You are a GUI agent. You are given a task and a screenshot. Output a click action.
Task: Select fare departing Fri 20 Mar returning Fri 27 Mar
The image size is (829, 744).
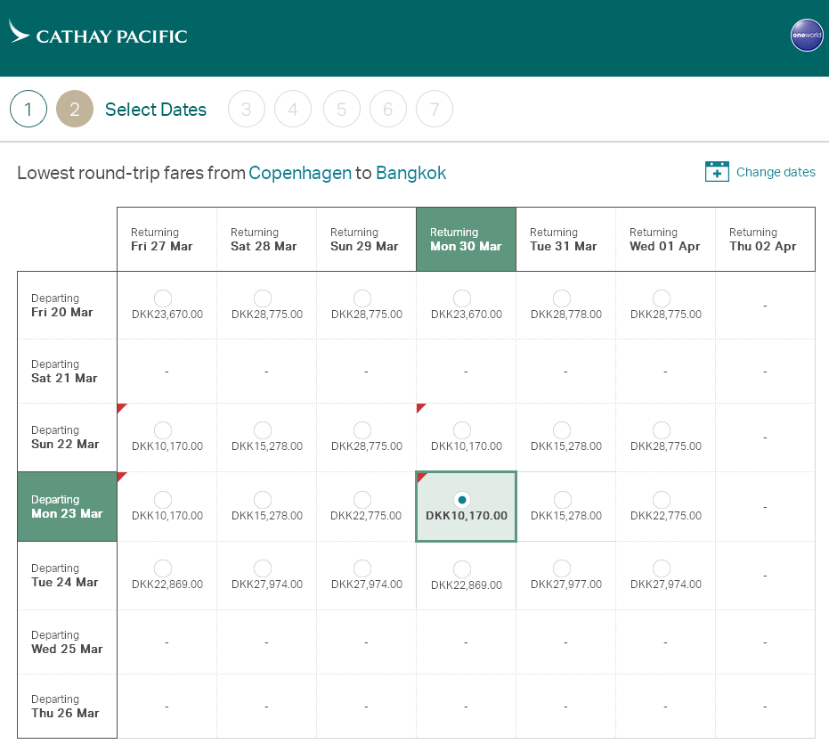(x=163, y=298)
